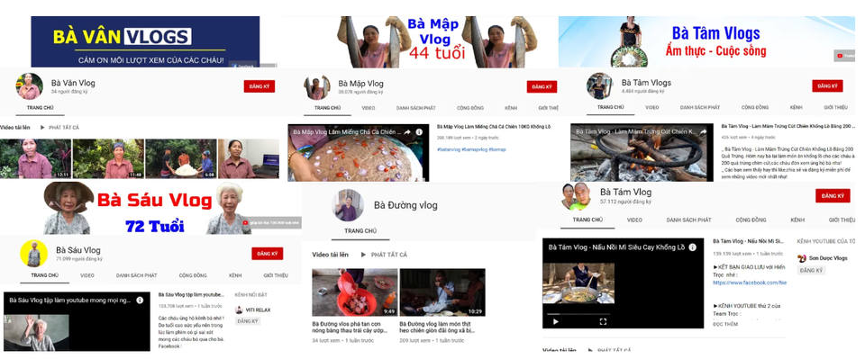Select TRANG CHỦ tab on Bà Vân channel
Viewport: 865px width, 359px height.
point(41,107)
